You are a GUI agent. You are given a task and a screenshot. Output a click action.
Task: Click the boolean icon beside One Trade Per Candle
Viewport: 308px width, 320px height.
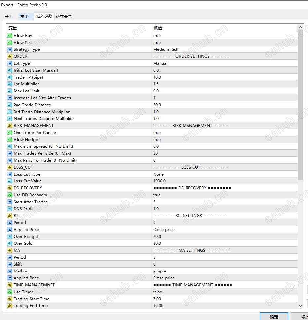point(9,133)
